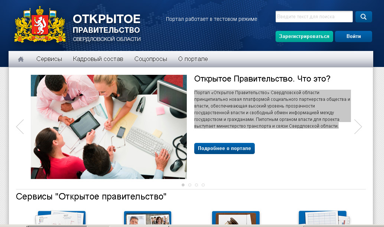Click the home icon in navigation bar
Screen dimensions: 384x227
[21, 59]
